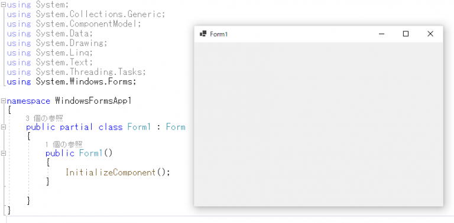This screenshot has height=223, width=454.
Task: Collapse the Form1 class definition
Action: click(x=4, y=127)
